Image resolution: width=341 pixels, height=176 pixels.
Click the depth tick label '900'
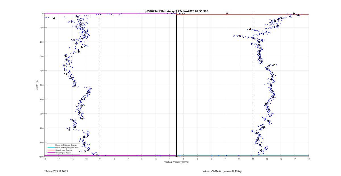pos(41,142)
